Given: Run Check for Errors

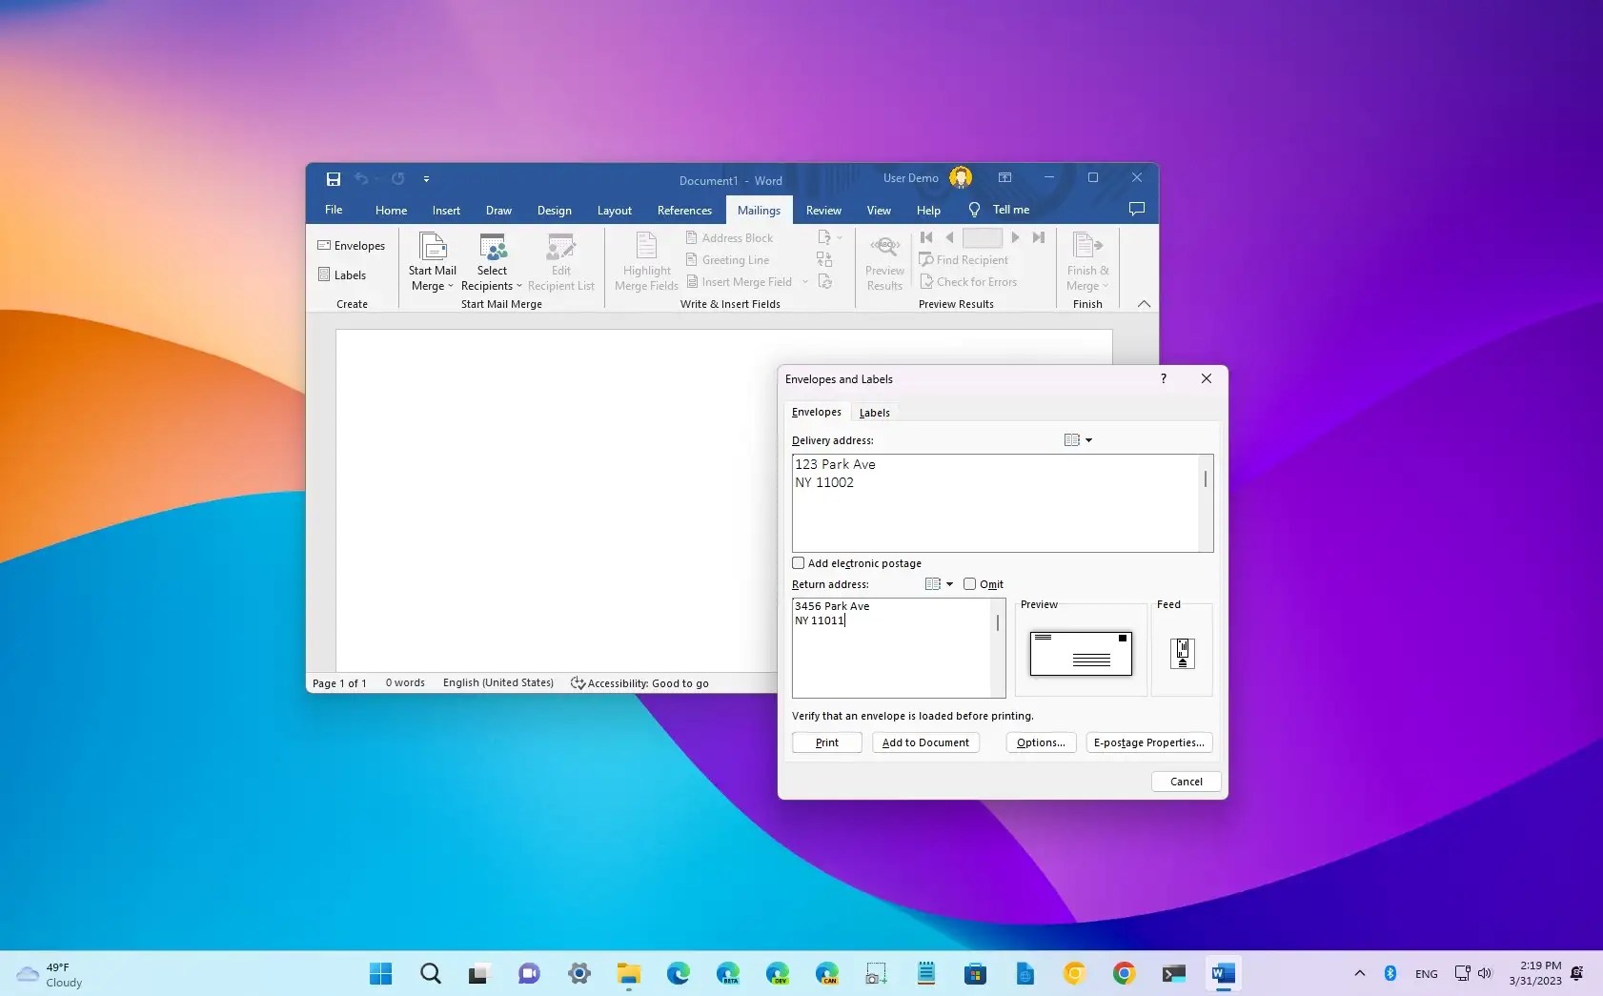Looking at the screenshot, I should (970, 281).
